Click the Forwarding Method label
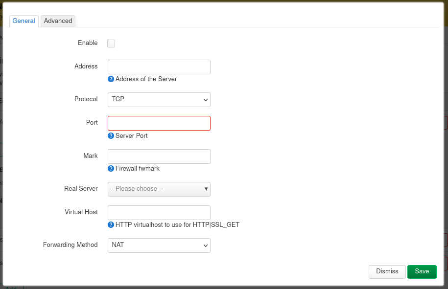The height and width of the screenshot is (289, 448). coord(71,245)
